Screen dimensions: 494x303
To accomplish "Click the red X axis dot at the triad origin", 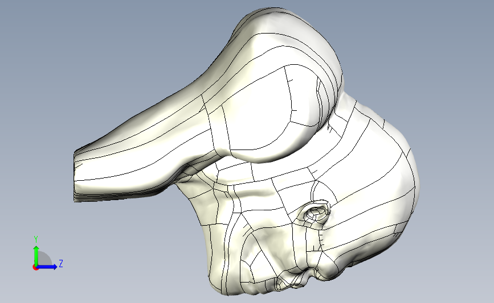I will (35, 267).
